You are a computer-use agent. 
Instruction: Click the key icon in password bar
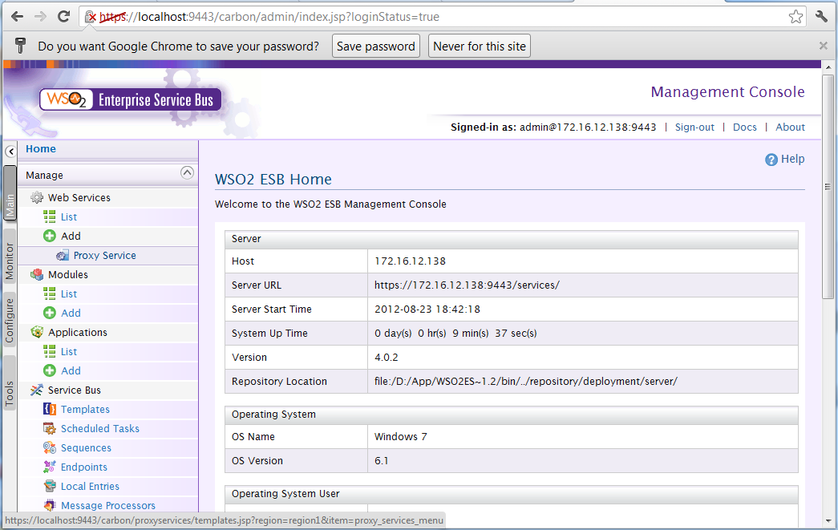(x=20, y=46)
